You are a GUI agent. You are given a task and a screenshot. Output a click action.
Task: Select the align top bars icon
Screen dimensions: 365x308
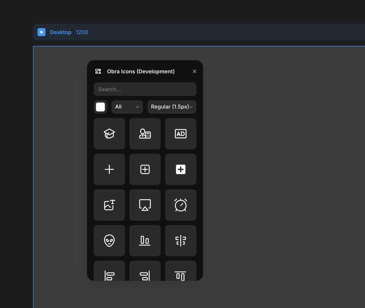(181, 271)
